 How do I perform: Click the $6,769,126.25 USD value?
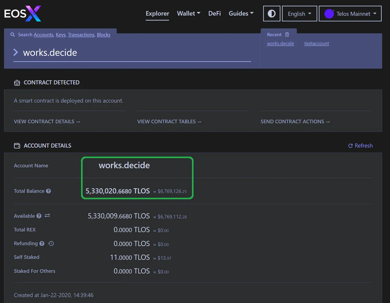point(172,191)
